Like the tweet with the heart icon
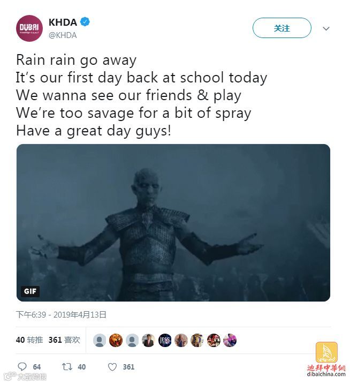350x384 pixels. (x=112, y=367)
